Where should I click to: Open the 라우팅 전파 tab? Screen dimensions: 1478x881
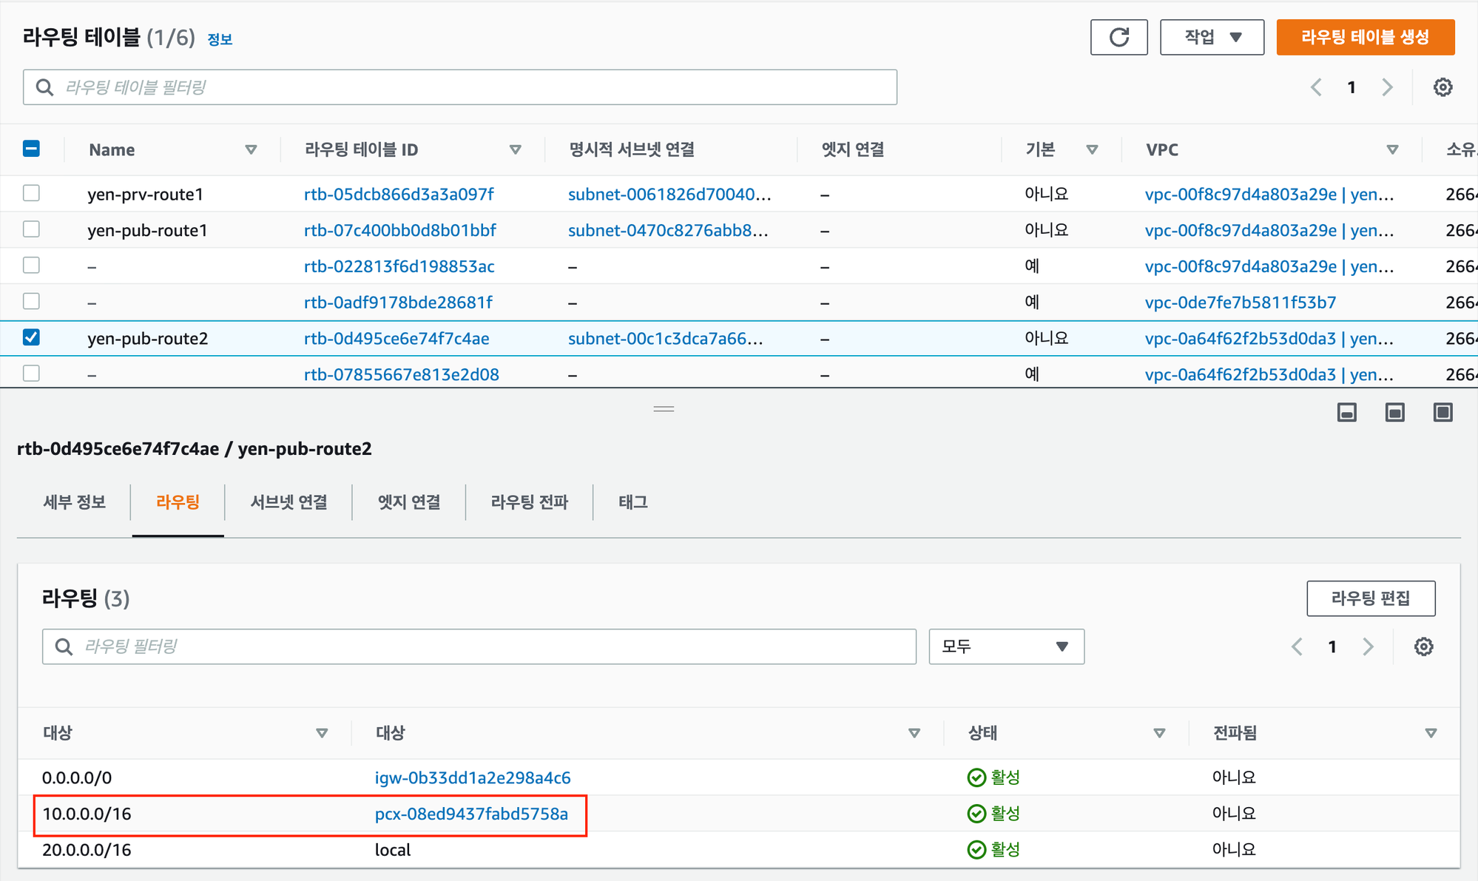[x=529, y=502]
